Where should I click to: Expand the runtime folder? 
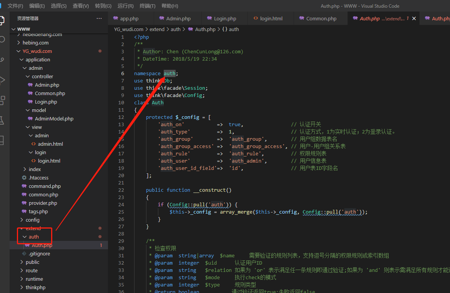pyautogui.click(x=22, y=279)
